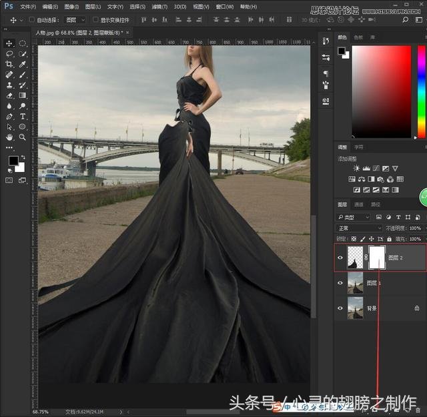Open the layer filter 类型 dropdown

pyautogui.click(x=354, y=217)
